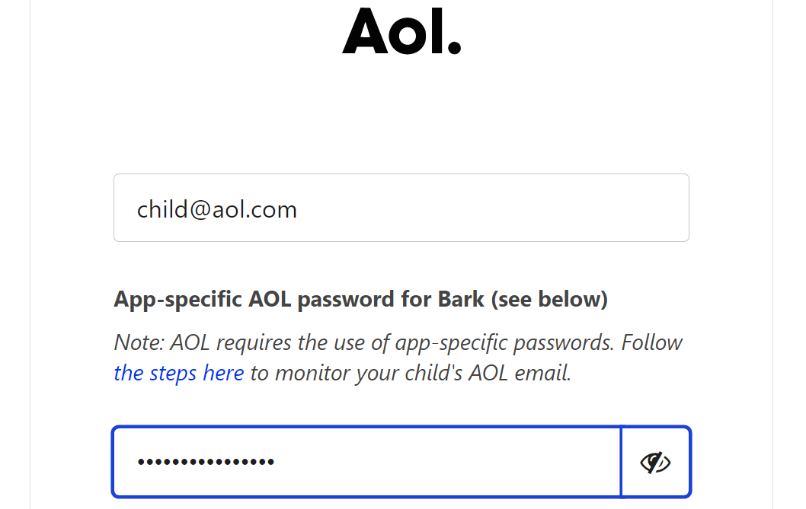Click the AOL logo
This screenshot has width=806, height=509.
[x=401, y=32]
